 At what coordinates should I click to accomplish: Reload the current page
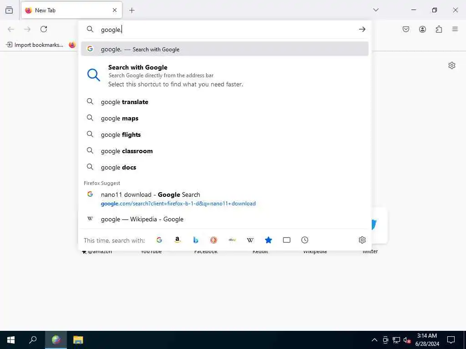(x=44, y=29)
